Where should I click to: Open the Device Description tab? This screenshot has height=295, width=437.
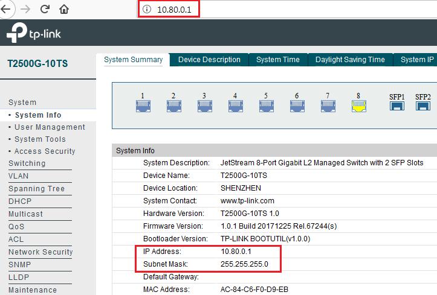click(209, 60)
